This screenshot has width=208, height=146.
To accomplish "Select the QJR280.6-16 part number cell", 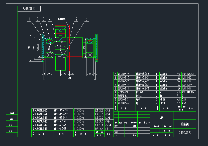I will pyautogui.click(x=44, y=121).
